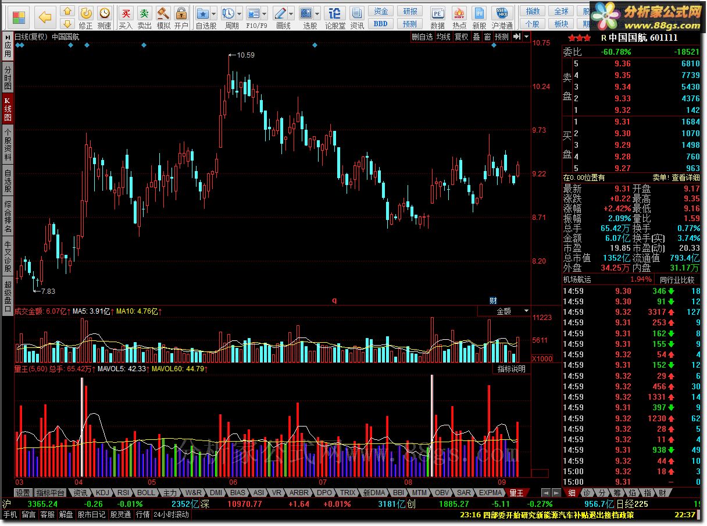Open the 资讯 news document icon

(x=357, y=17)
